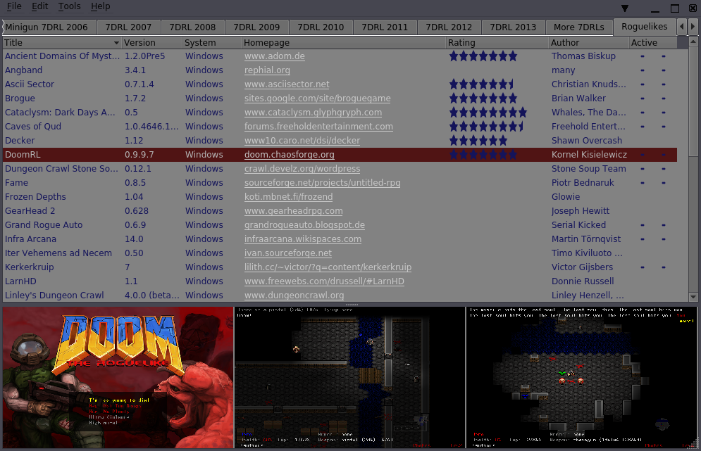Image resolution: width=701 pixels, height=451 pixels.
Task: Open the www.freewebs.com LarnHD link
Action: click(324, 281)
